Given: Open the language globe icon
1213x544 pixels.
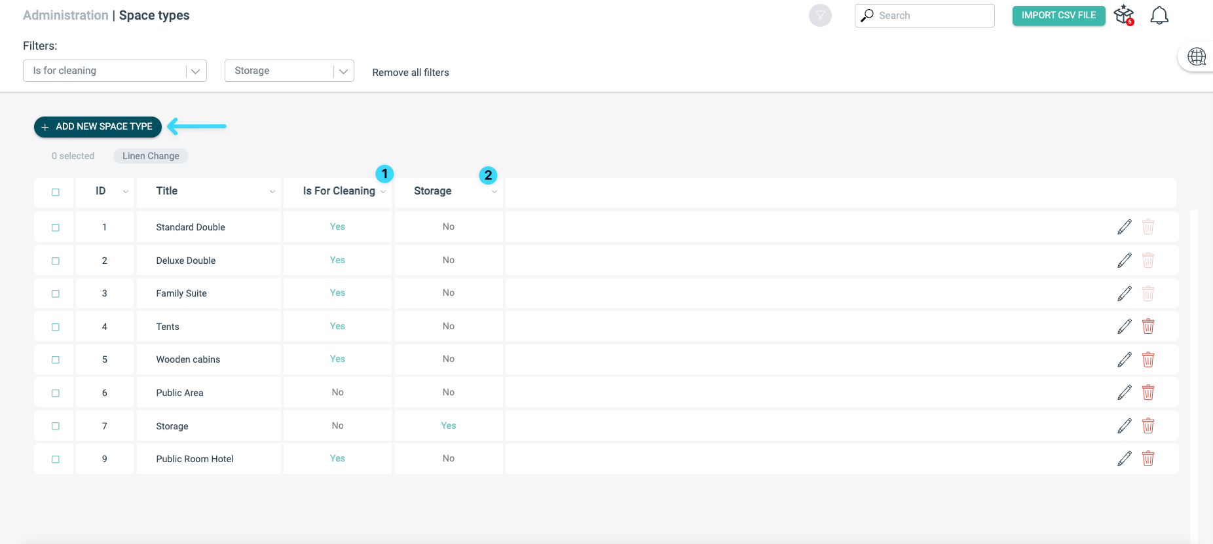Looking at the screenshot, I should pos(1197,57).
